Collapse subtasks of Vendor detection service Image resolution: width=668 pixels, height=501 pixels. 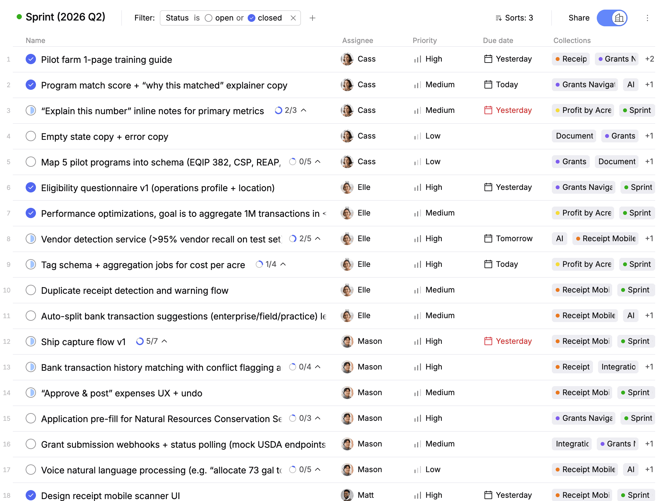click(318, 238)
